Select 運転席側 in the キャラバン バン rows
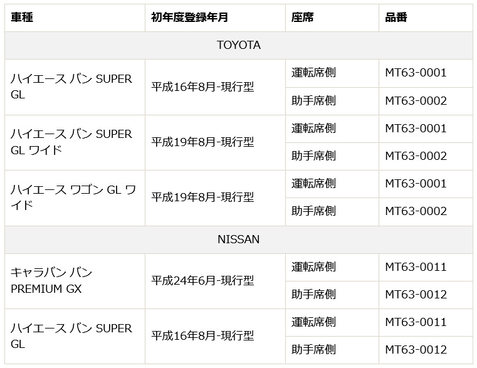The height and width of the screenshot is (368, 477). [313, 266]
